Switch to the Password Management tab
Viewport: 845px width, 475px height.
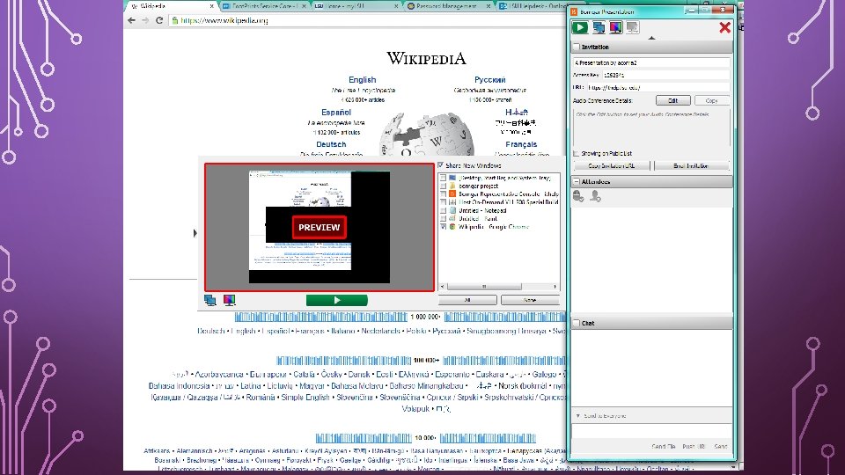pyautogui.click(x=448, y=6)
